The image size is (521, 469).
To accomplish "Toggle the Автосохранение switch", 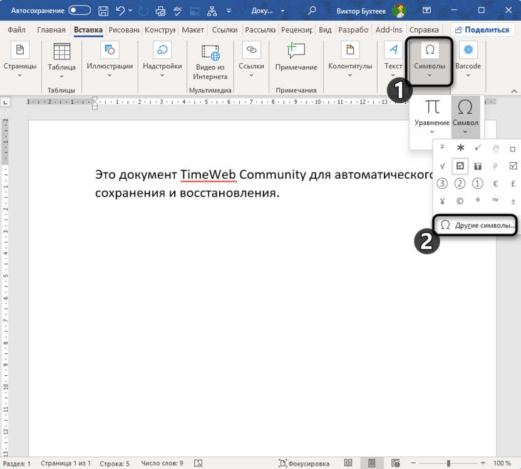I will pos(80,10).
